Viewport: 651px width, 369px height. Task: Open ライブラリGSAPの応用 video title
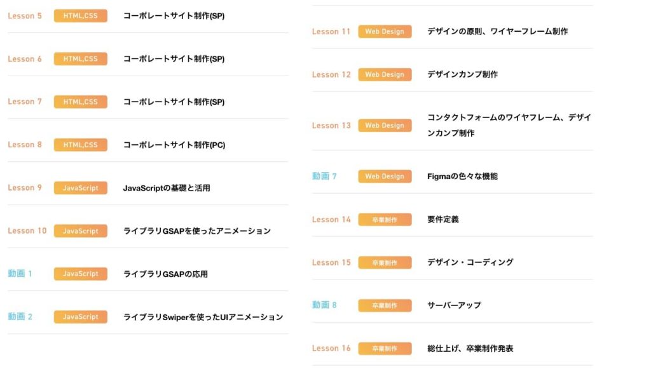[165, 274]
